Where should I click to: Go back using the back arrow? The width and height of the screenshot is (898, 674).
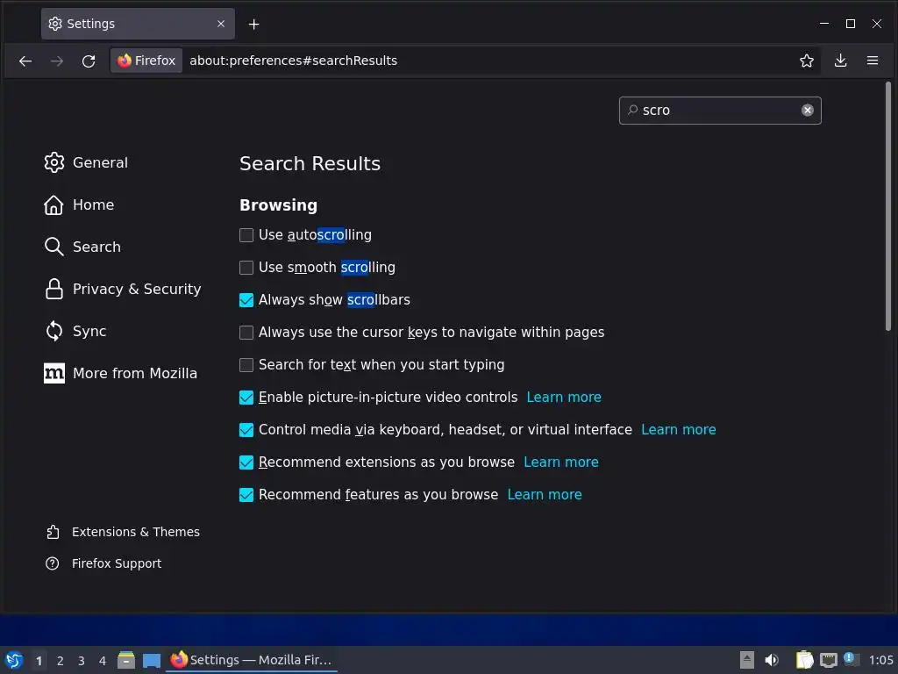coord(25,61)
